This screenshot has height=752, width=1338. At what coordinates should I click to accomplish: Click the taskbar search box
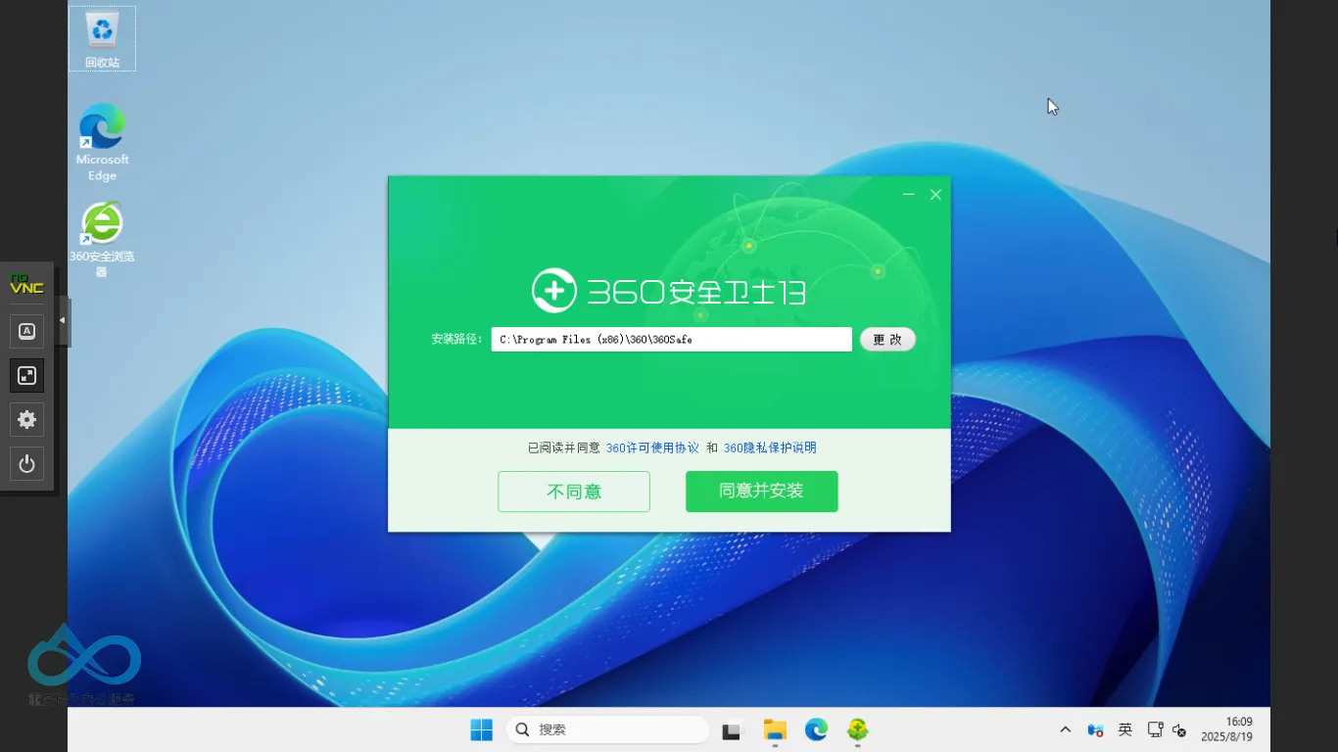tap(607, 729)
